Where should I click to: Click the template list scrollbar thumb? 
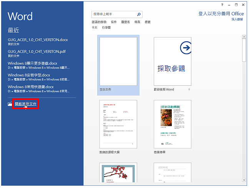coord(244,50)
